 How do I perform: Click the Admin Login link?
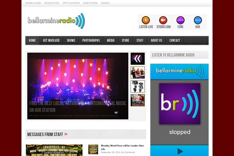[33, 3]
